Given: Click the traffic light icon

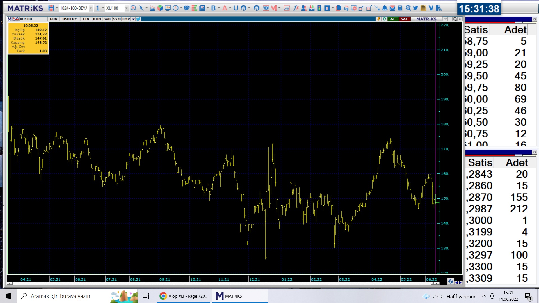Looking at the screenshot, I should pos(319,8).
